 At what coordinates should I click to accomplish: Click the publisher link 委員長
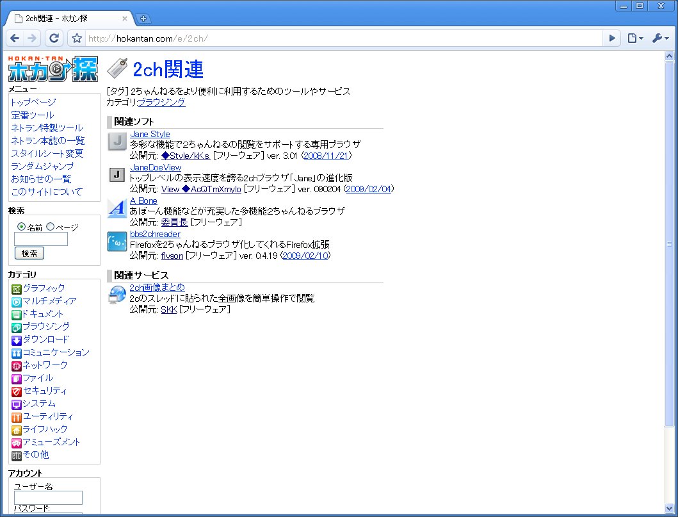174,222
